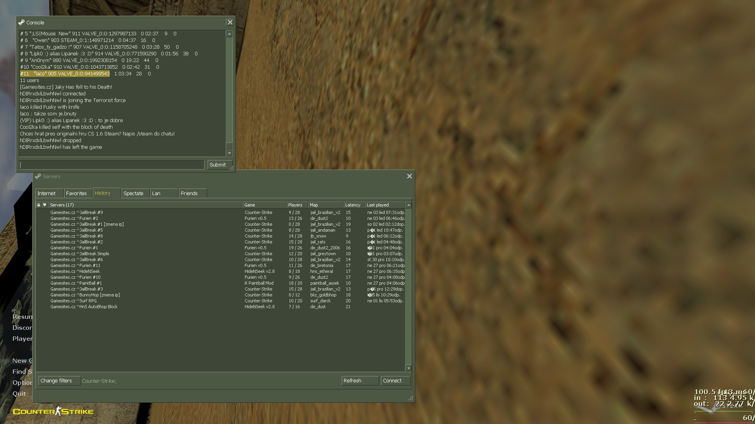755x424 pixels.
Task: Select the History tab
Action: click(x=107, y=193)
